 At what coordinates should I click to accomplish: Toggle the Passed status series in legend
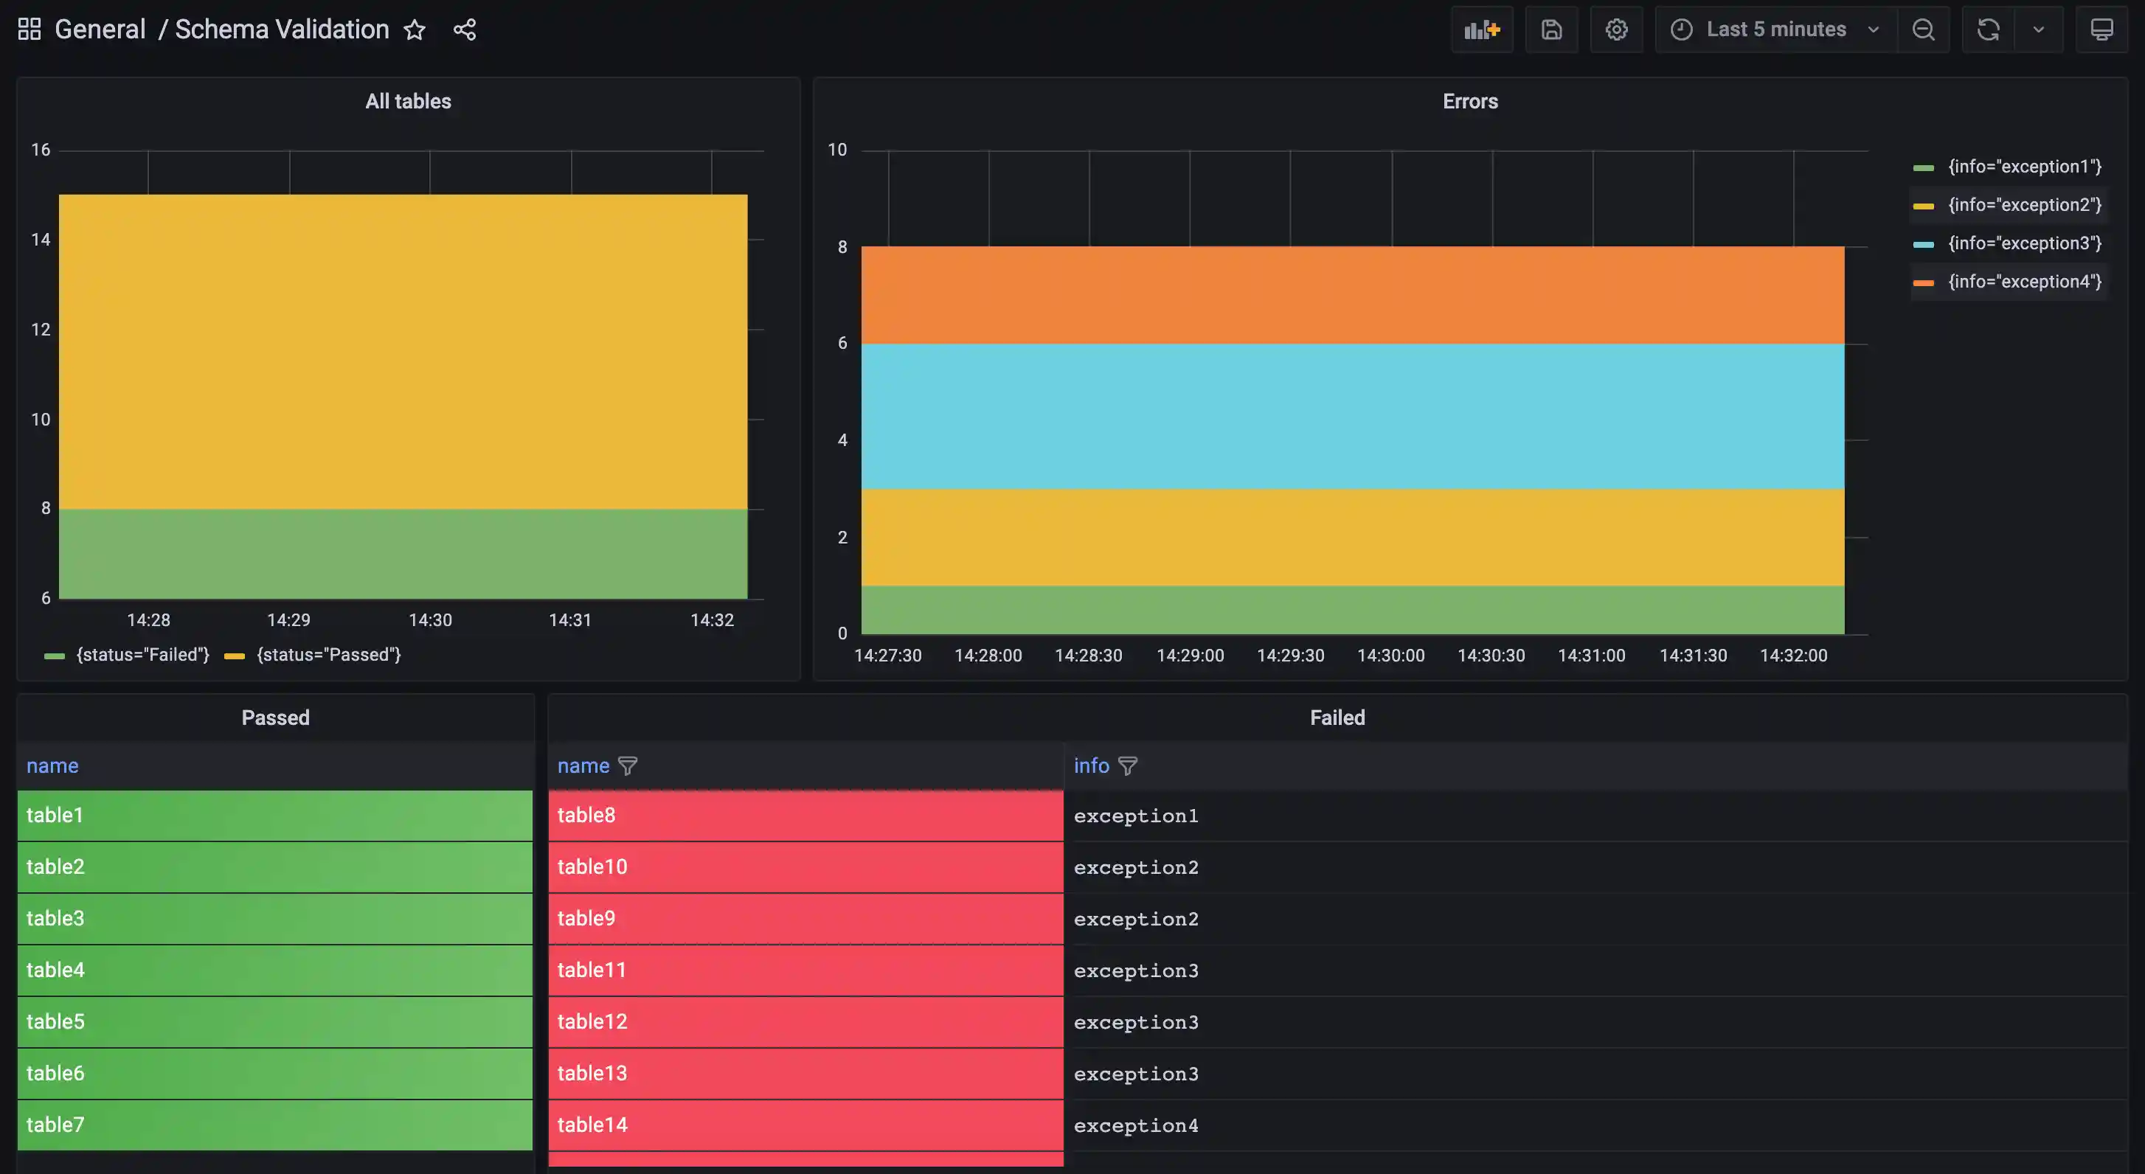coord(328,656)
